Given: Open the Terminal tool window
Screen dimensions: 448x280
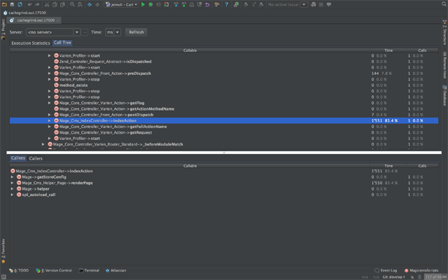Looking at the screenshot, I should point(89,270).
